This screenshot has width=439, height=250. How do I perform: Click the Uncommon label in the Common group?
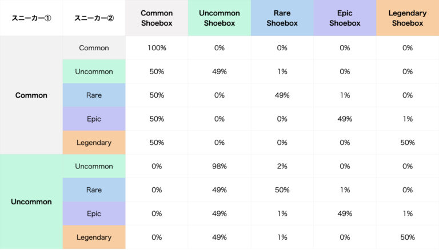click(x=94, y=72)
